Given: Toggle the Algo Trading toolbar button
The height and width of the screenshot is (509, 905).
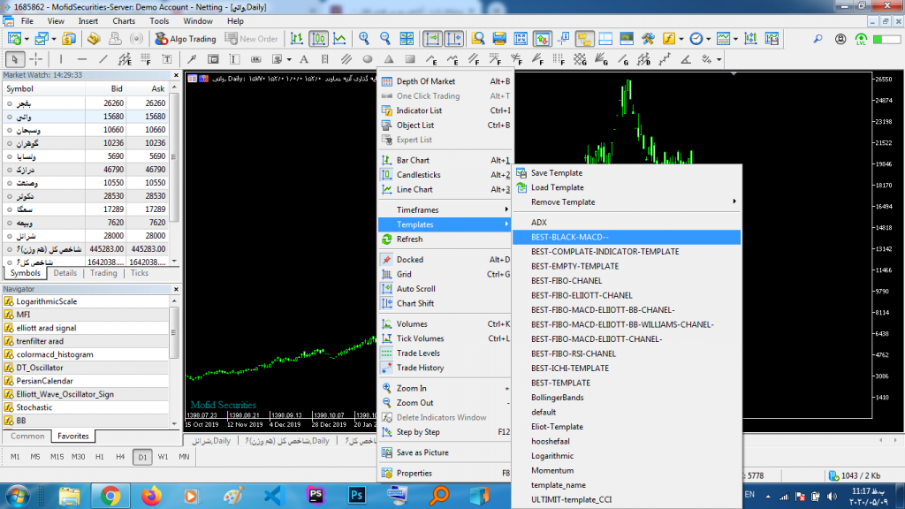Looking at the screenshot, I should 186,39.
